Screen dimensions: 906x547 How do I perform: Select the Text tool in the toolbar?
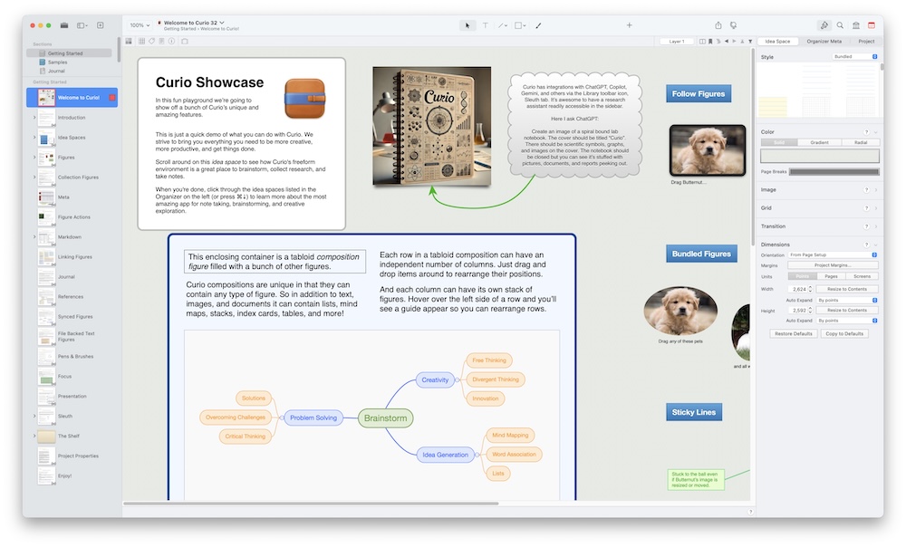[x=486, y=24]
